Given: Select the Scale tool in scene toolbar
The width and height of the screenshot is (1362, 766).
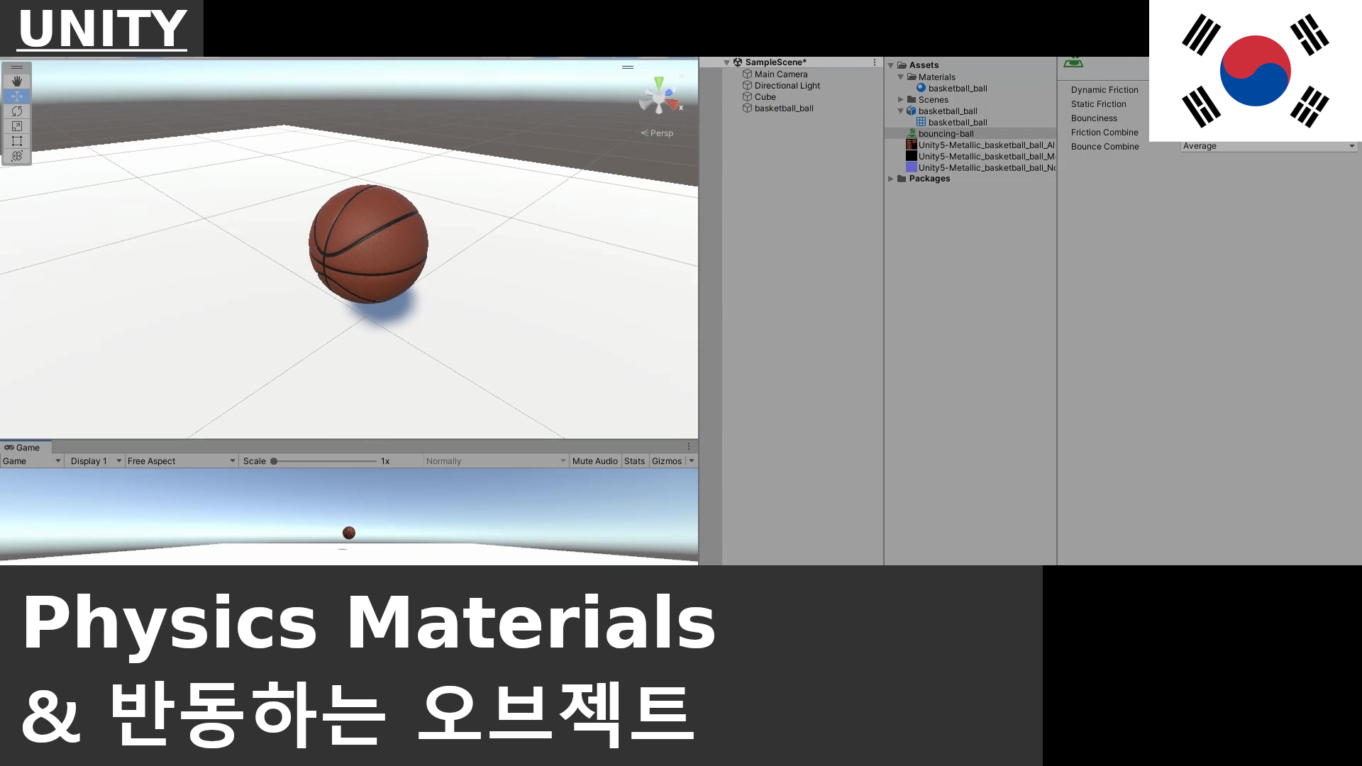Looking at the screenshot, I should click(x=17, y=126).
